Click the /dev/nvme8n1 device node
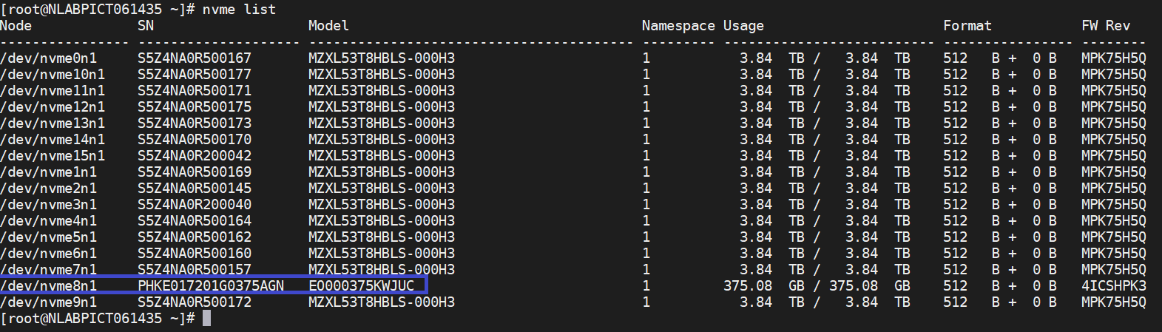Image resolution: width=1162 pixels, height=332 pixels. coord(48,286)
